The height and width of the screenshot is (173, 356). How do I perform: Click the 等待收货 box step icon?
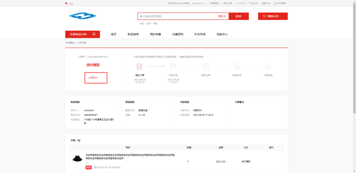click(x=237, y=66)
